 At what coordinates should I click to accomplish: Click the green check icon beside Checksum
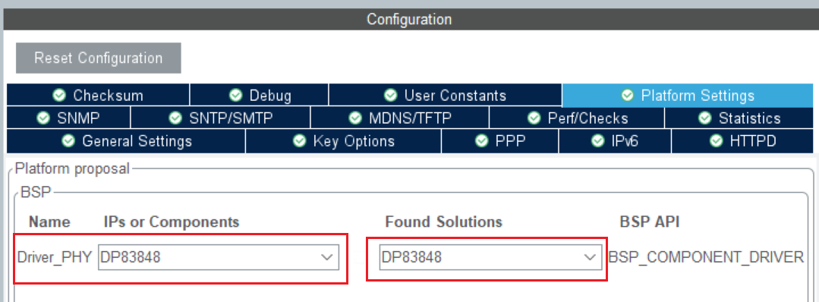point(59,96)
